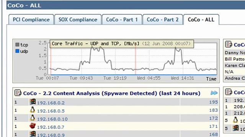
Task: Click the tcp gray legend swatch
Action: point(17,45)
